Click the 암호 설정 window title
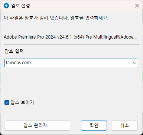 20,6
